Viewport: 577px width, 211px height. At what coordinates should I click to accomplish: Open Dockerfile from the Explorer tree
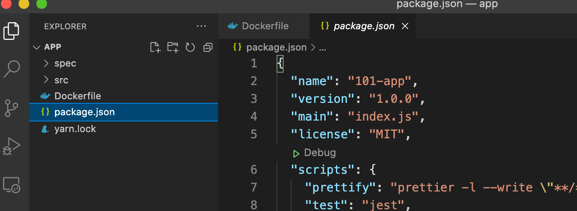[78, 96]
